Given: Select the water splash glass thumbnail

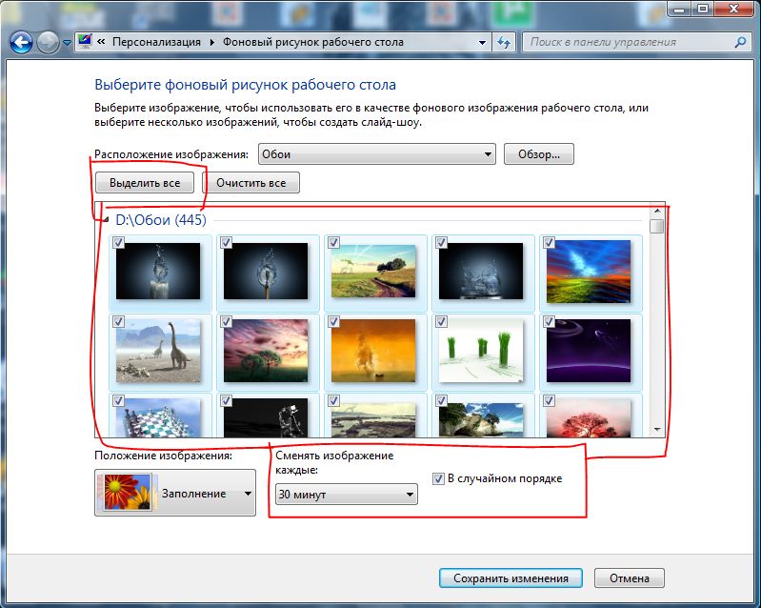Looking at the screenshot, I should coord(481,271).
